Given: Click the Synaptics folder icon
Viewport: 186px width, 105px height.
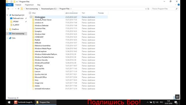Looking at the screenshot, I should point(33,31).
